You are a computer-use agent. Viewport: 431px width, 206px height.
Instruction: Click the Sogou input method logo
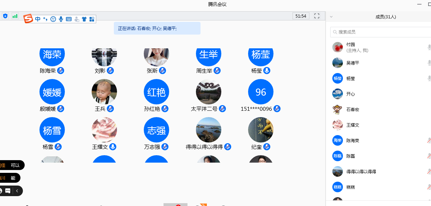tap(28, 19)
